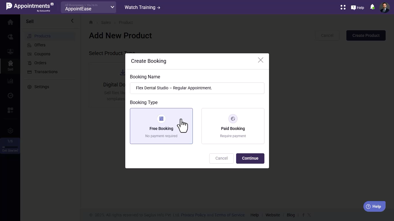Image resolution: width=394 pixels, height=221 pixels.
Task: Click the home breadcrumb icon
Action: coord(91,22)
